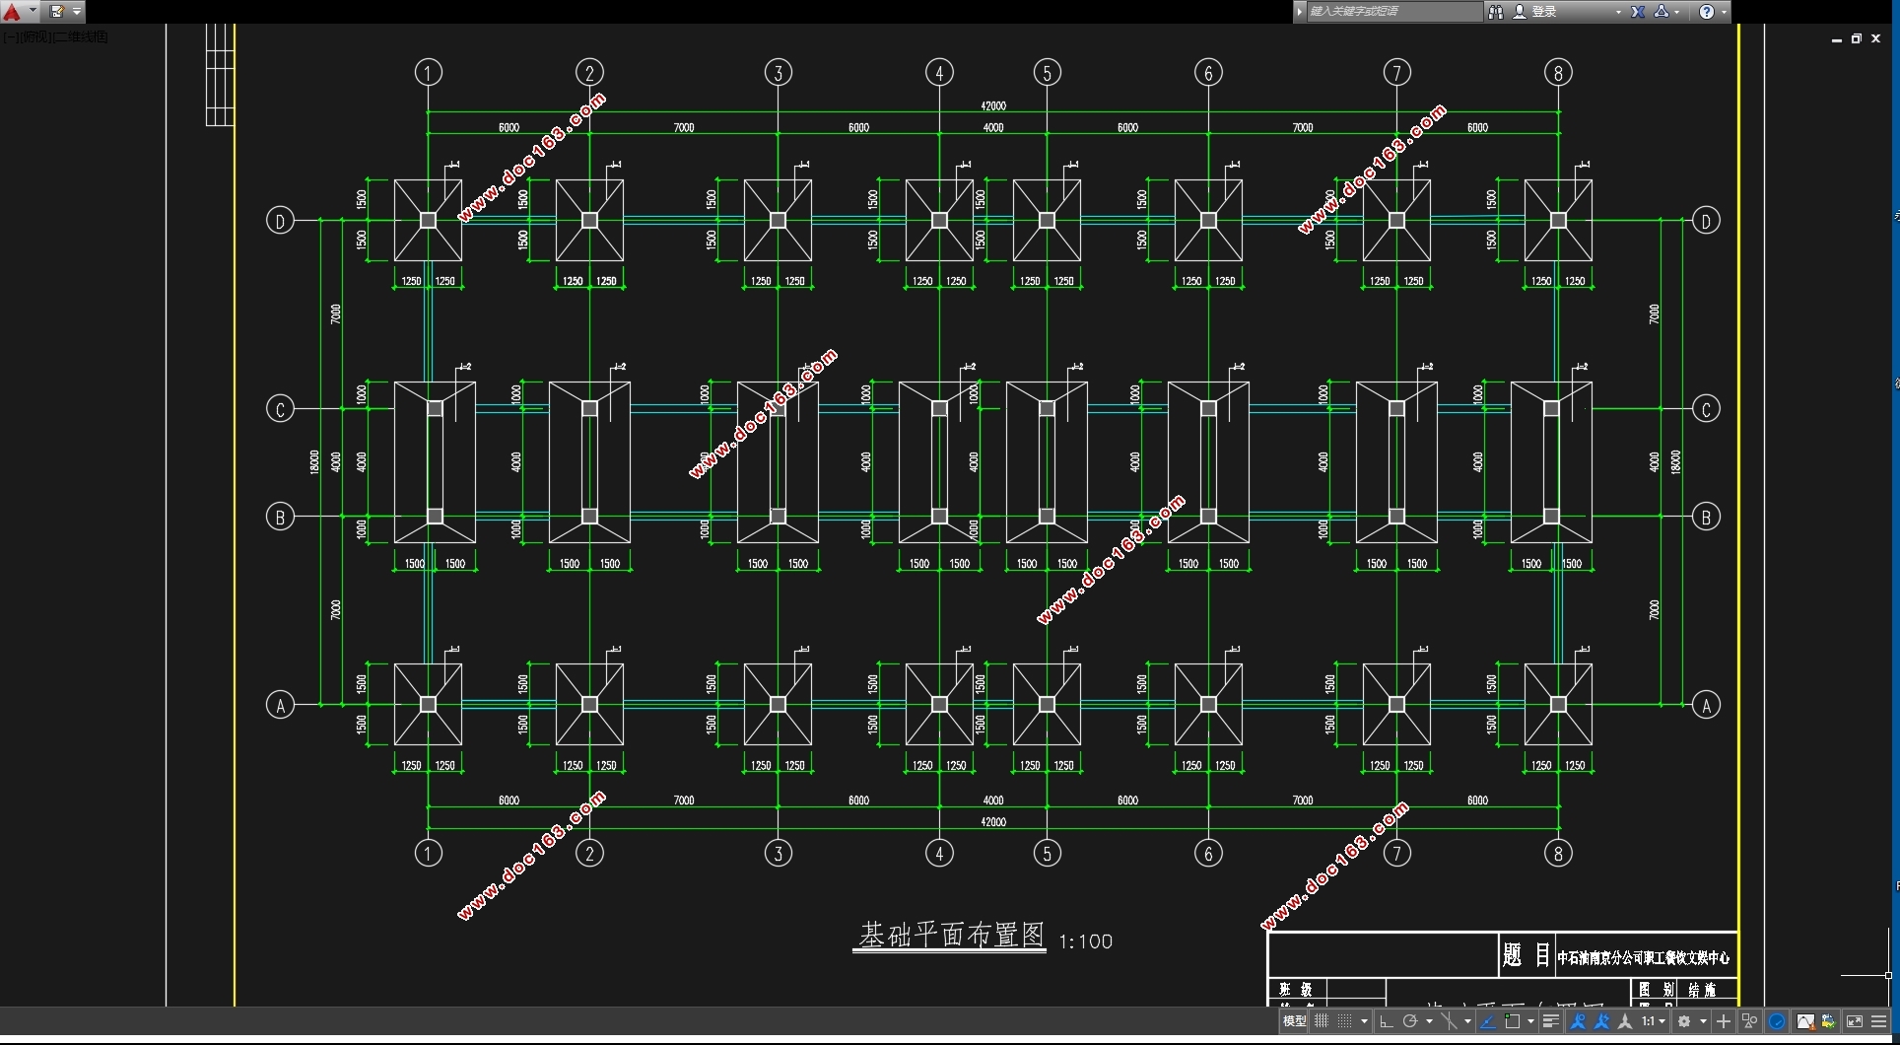Expand the workspace switching dropdown arrow
The width and height of the screenshot is (1900, 1045).
click(1703, 1021)
